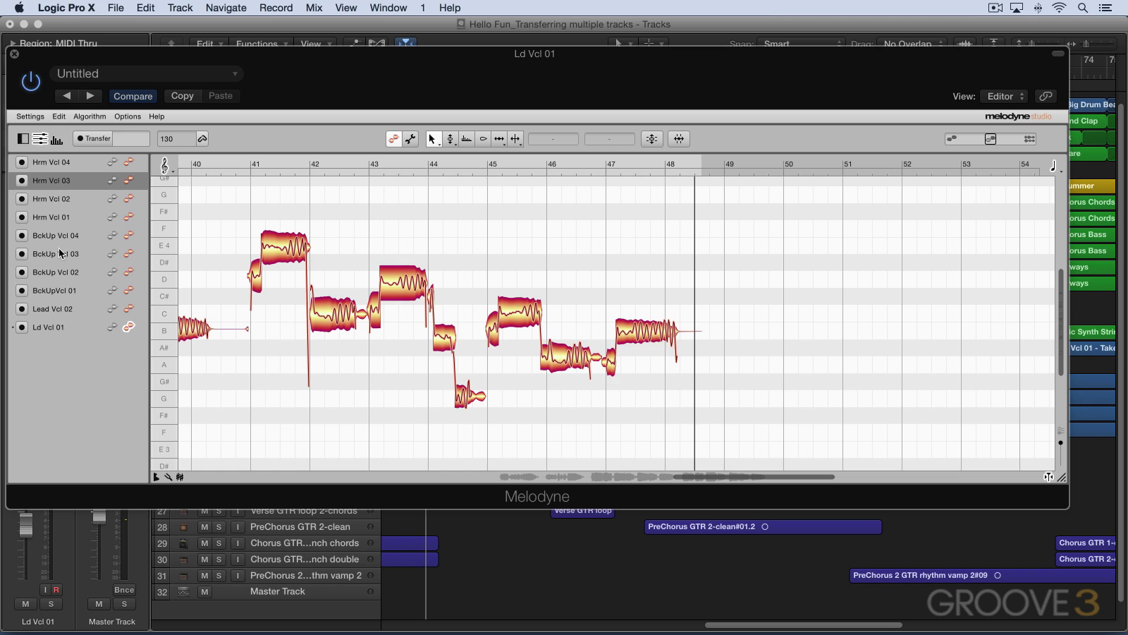Show note separations display option

point(1029,139)
